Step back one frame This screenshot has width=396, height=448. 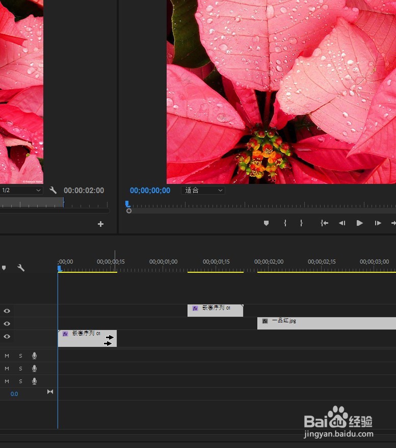342,223
